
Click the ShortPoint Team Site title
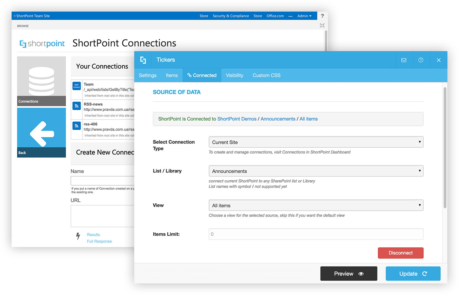click(x=33, y=16)
